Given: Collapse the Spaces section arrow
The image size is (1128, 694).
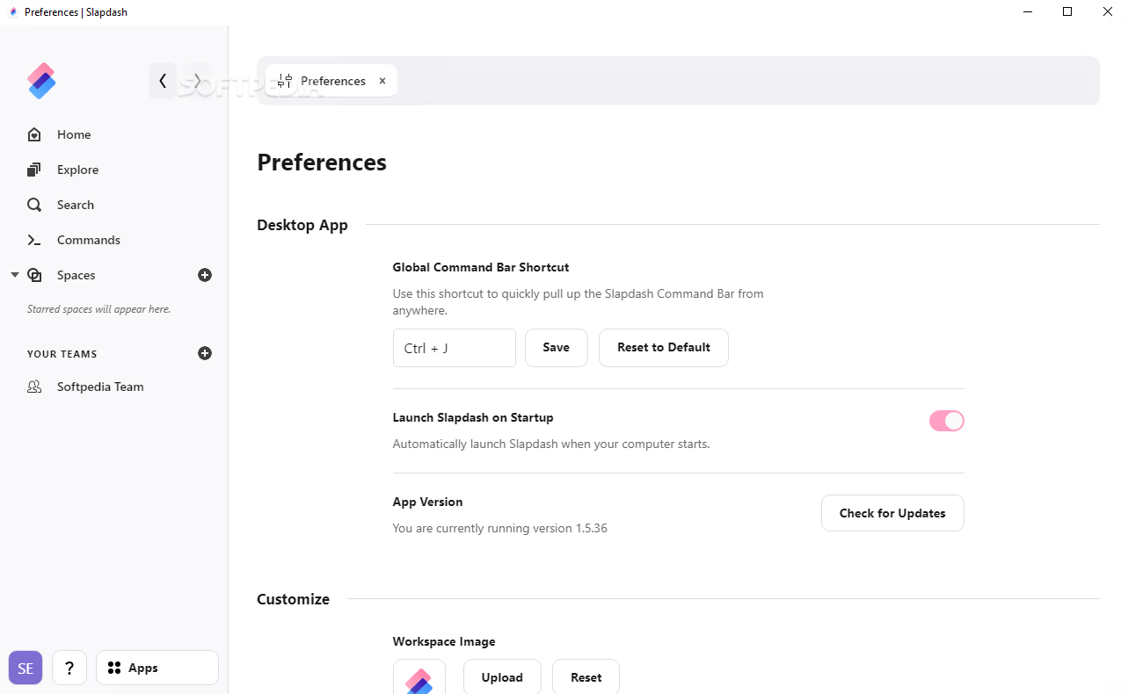Looking at the screenshot, I should (15, 275).
